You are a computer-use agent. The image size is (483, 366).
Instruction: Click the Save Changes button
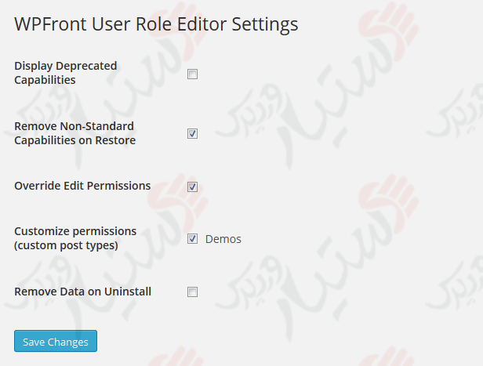click(56, 341)
